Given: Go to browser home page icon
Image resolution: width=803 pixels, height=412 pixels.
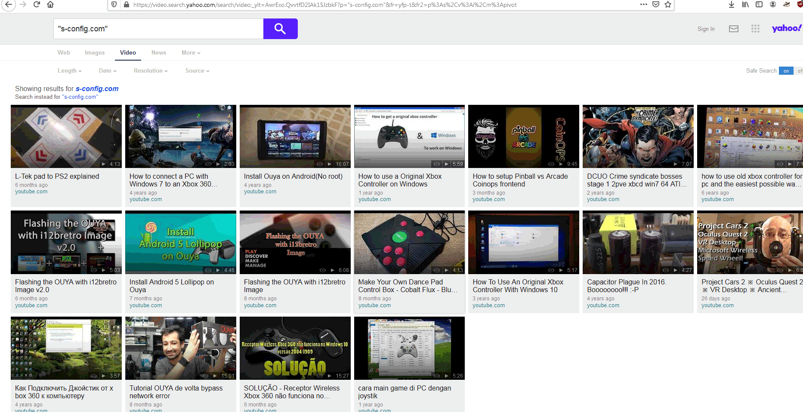Looking at the screenshot, I should (x=50, y=4).
